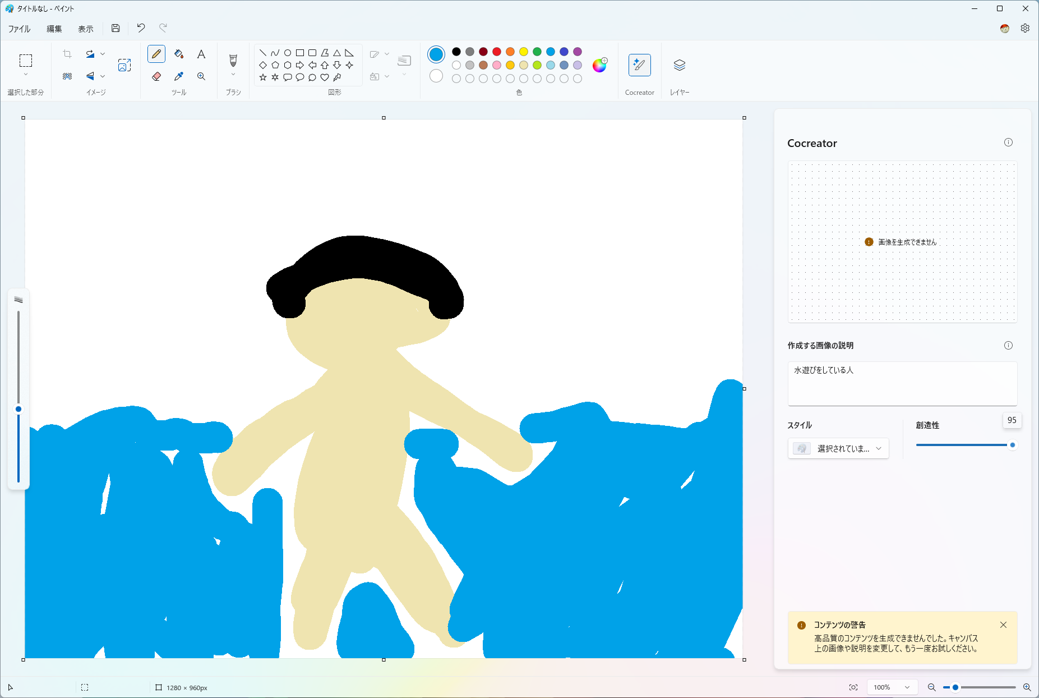Screen dimensions: 1039x698
Task: Select the Text tool
Action: point(201,54)
